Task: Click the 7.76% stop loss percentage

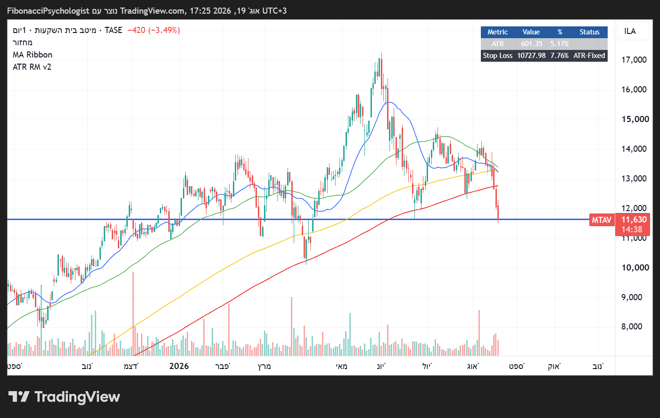Action: [x=560, y=56]
